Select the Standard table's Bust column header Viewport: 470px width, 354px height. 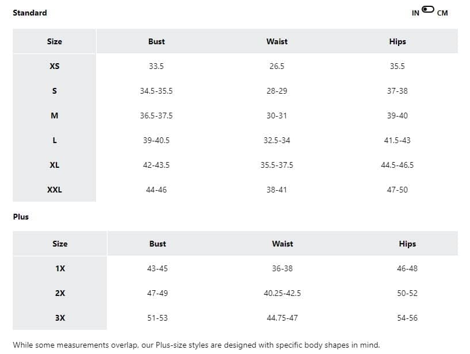coord(156,41)
